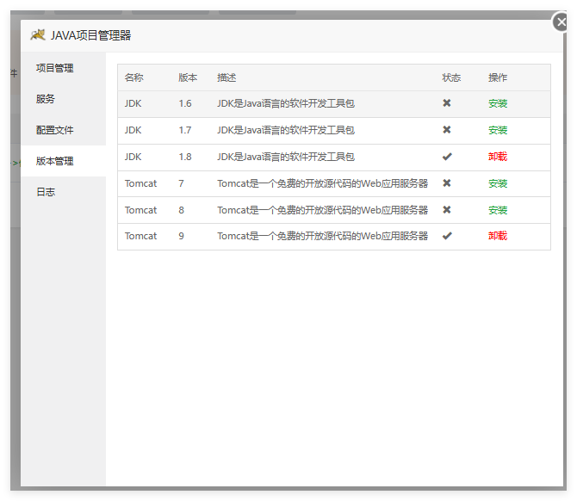This screenshot has width=577, height=501.
Task: Select the JDK name cell in version 1.7 row
Action: pyautogui.click(x=133, y=130)
